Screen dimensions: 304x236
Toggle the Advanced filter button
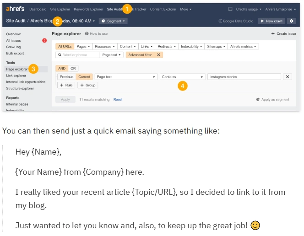(x=140, y=55)
